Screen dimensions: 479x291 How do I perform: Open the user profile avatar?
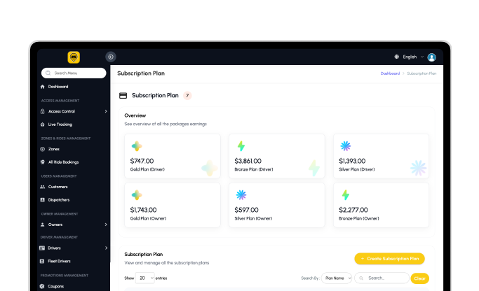(x=431, y=57)
